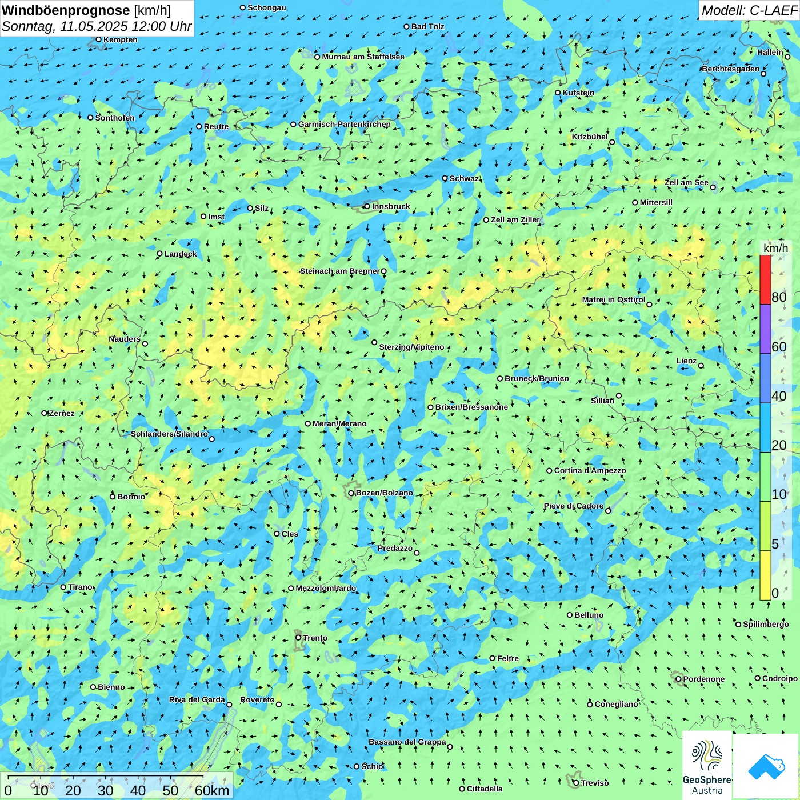
Task: Click the Schlanders/Silandro label
Action: coord(169,434)
